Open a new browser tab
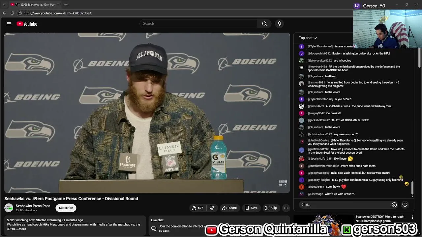 tap(66, 5)
